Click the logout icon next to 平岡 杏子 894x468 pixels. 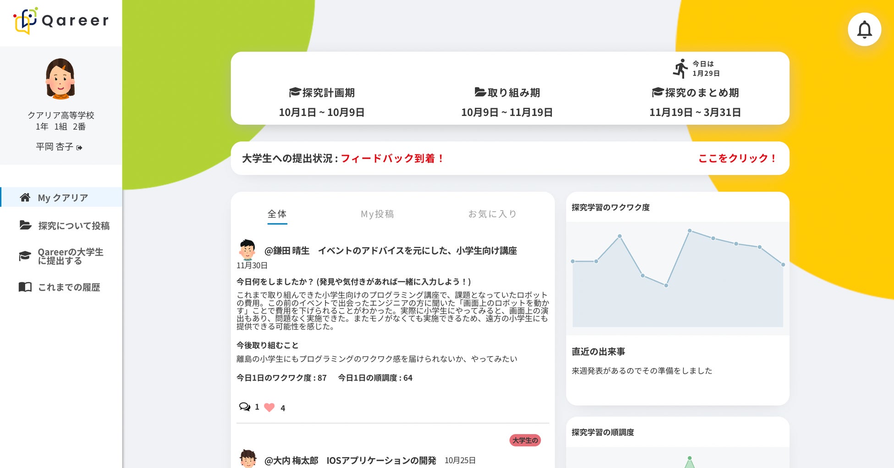point(79,148)
